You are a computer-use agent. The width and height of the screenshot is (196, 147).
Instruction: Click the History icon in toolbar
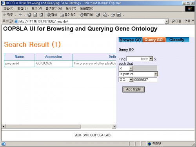98,15
